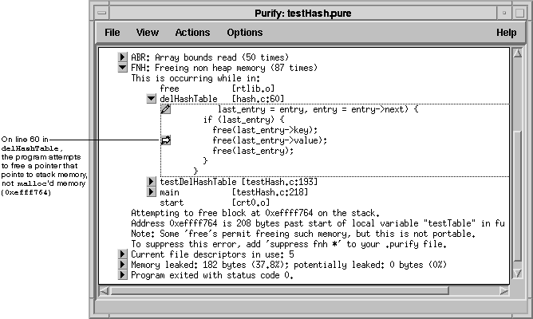Click the 'To suppress this error' line
Image resolution: width=533 pixels, height=319 pixels.
click(x=289, y=244)
